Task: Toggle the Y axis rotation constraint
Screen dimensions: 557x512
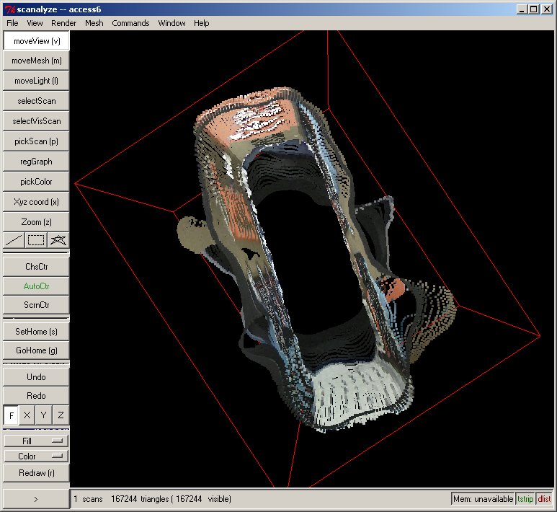Action: (44, 415)
